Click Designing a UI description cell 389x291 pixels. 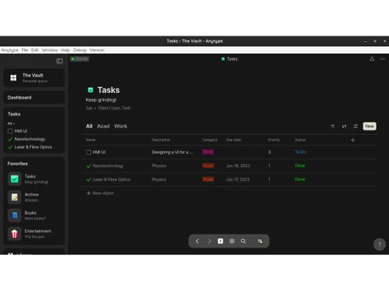pos(172,152)
